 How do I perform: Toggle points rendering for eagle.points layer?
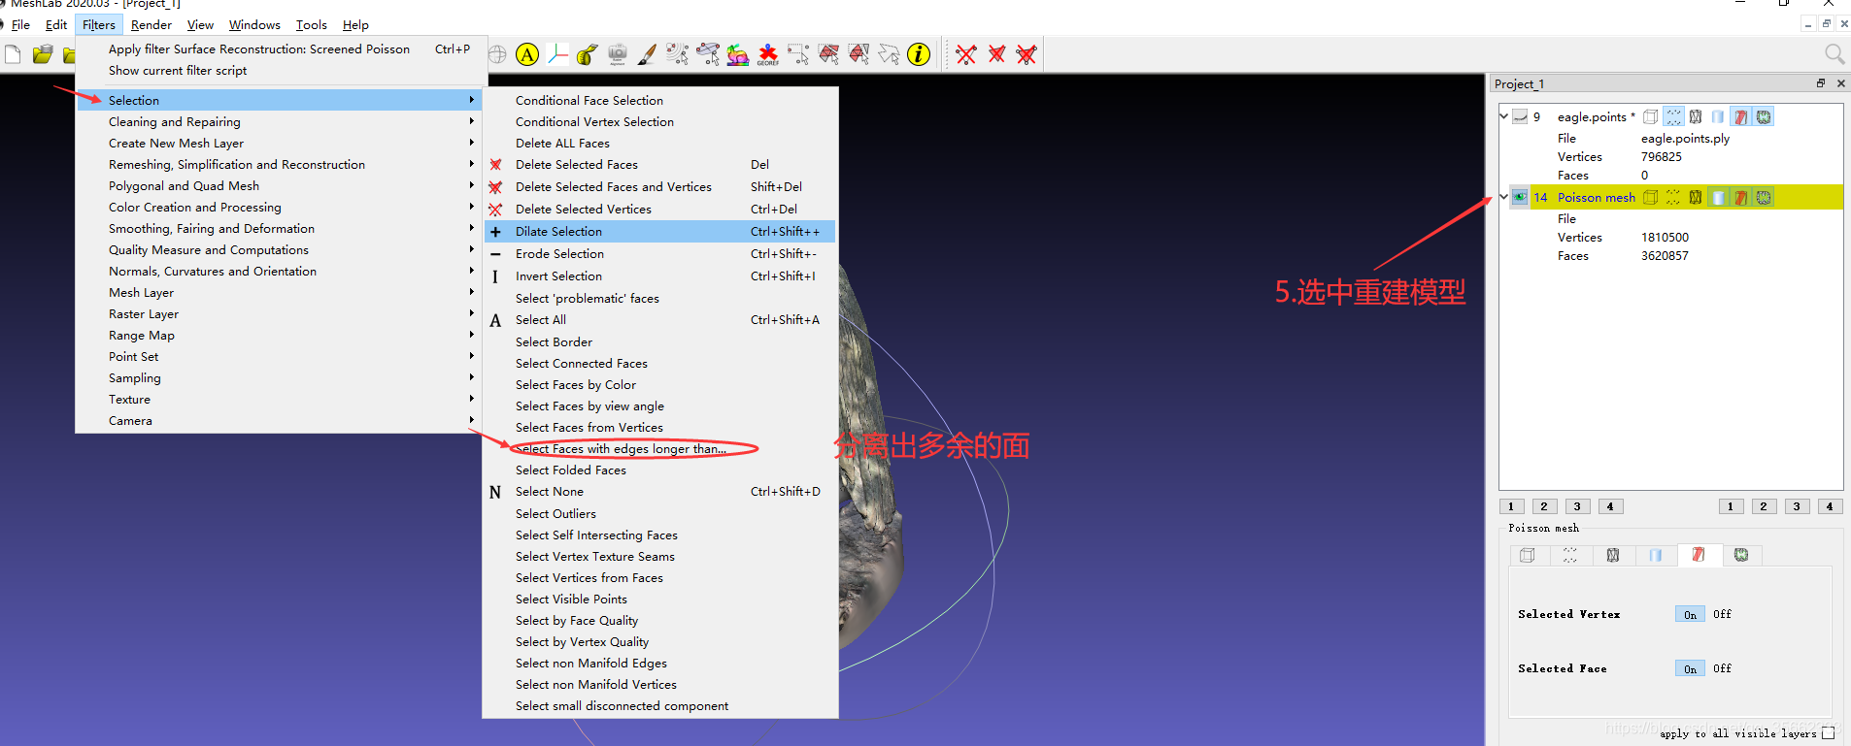tap(1673, 116)
